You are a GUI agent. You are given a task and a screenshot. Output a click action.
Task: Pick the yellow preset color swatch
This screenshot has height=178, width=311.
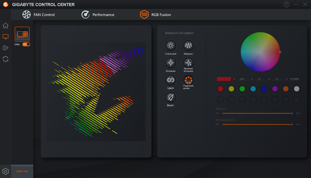coord(231,89)
